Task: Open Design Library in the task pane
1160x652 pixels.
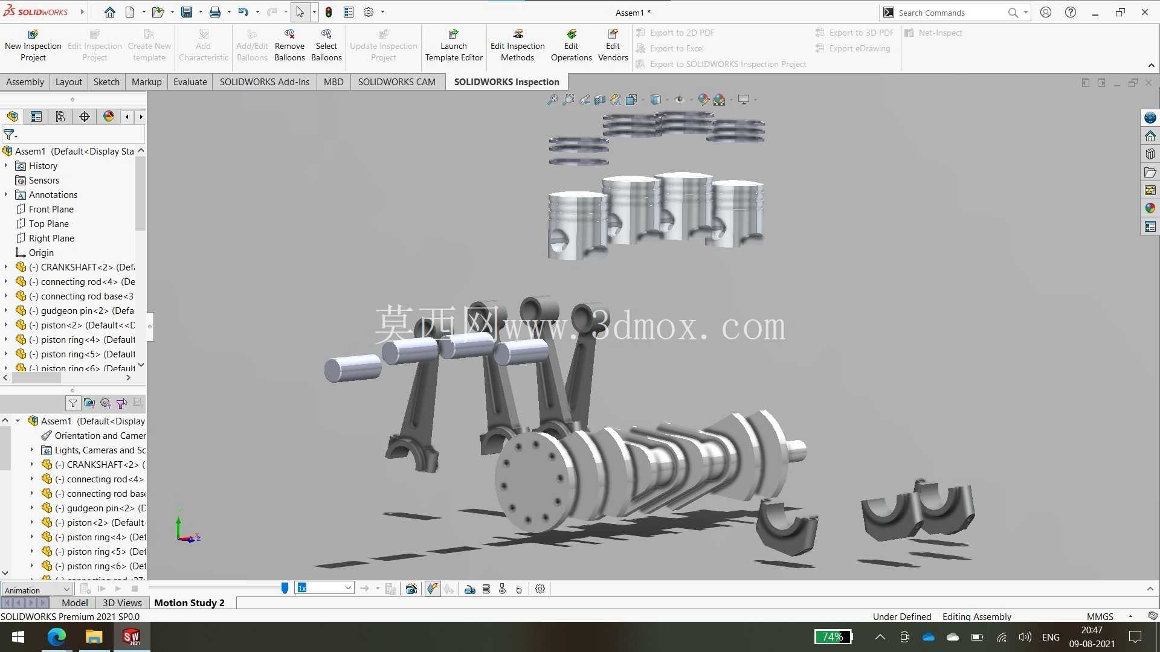Action: click(1150, 154)
